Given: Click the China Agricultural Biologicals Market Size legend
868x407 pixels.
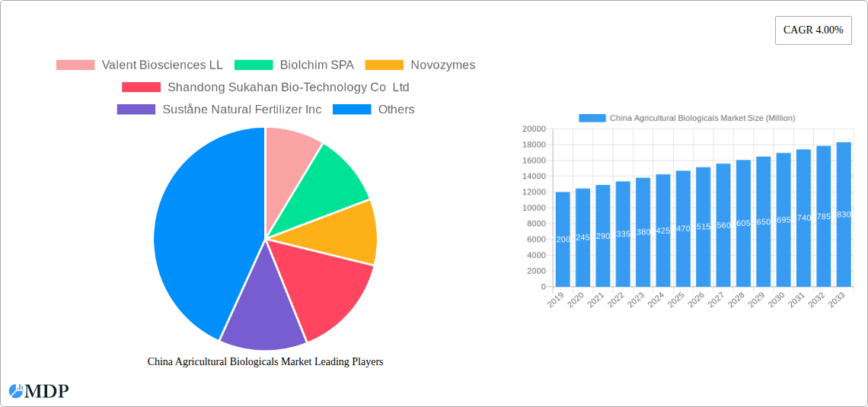Looking at the screenshot, I should 687,118.
